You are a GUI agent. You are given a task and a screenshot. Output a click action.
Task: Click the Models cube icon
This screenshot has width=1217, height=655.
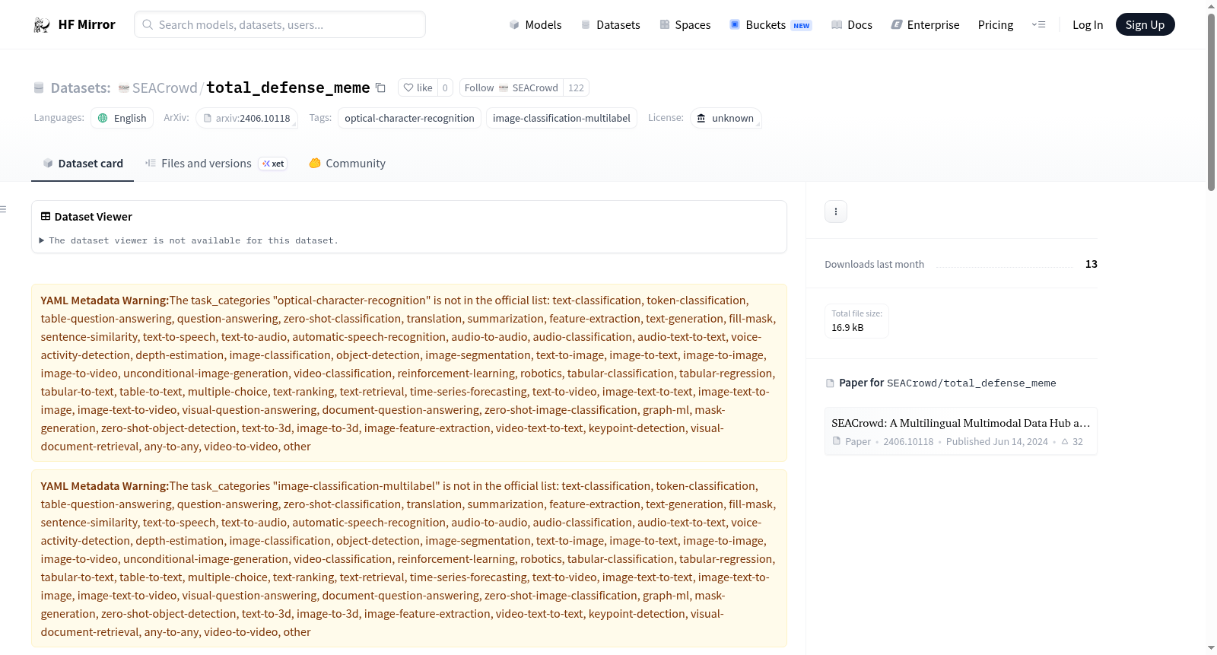point(514,24)
